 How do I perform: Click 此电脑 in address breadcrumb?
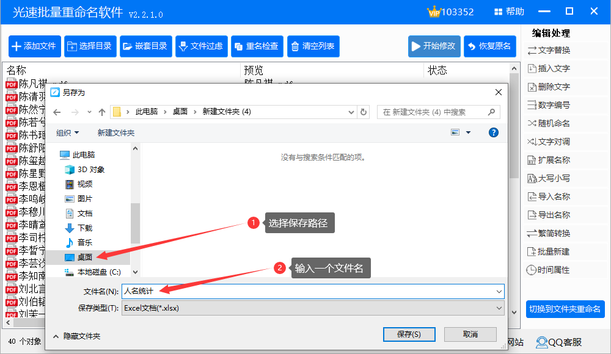tap(147, 112)
